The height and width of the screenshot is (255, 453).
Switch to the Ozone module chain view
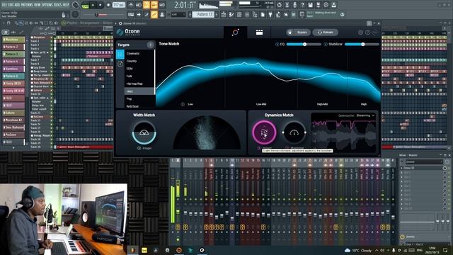(x=259, y=33)
